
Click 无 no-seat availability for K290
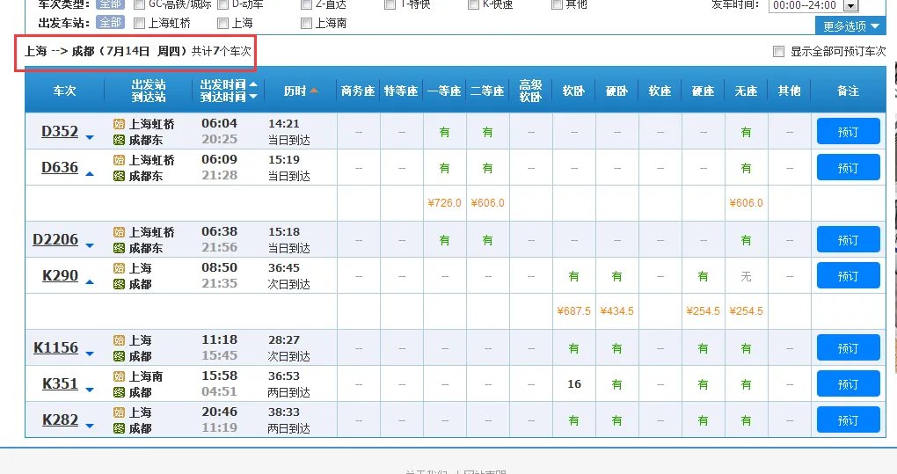click(746, 276)
